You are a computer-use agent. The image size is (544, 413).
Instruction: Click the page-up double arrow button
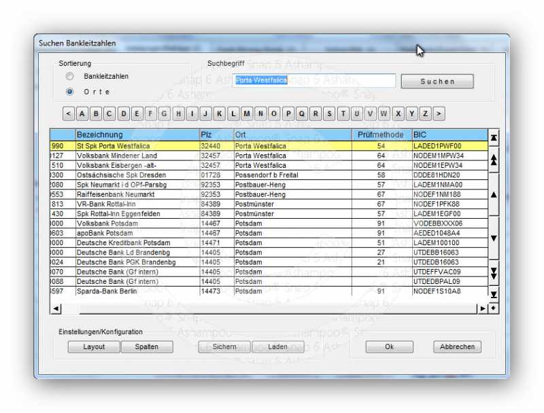coord(494,160)
